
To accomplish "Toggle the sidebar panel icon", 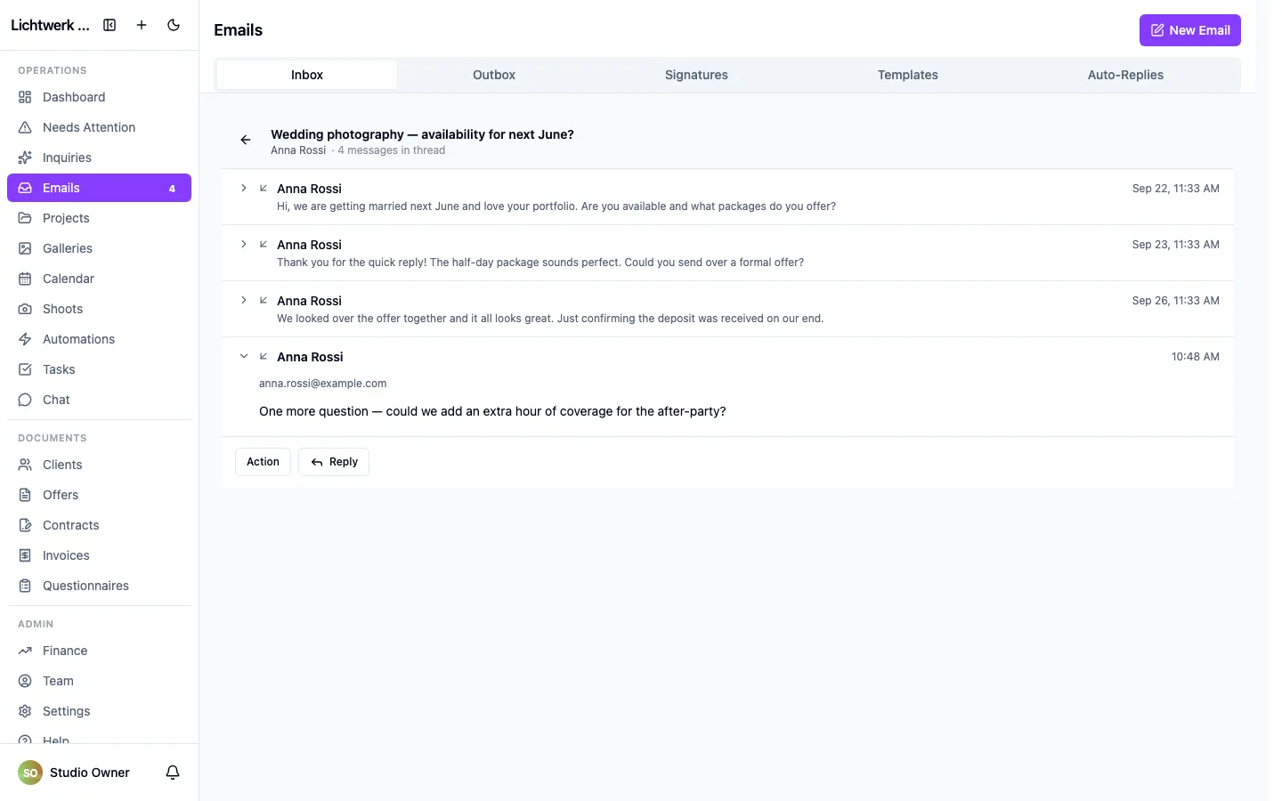I will (x=110, y=25).
